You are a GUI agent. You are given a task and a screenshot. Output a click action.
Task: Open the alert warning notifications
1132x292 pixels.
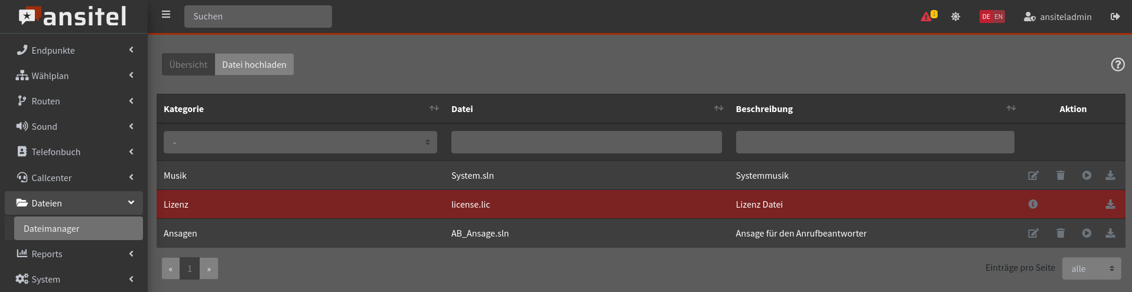coord(928,17)
